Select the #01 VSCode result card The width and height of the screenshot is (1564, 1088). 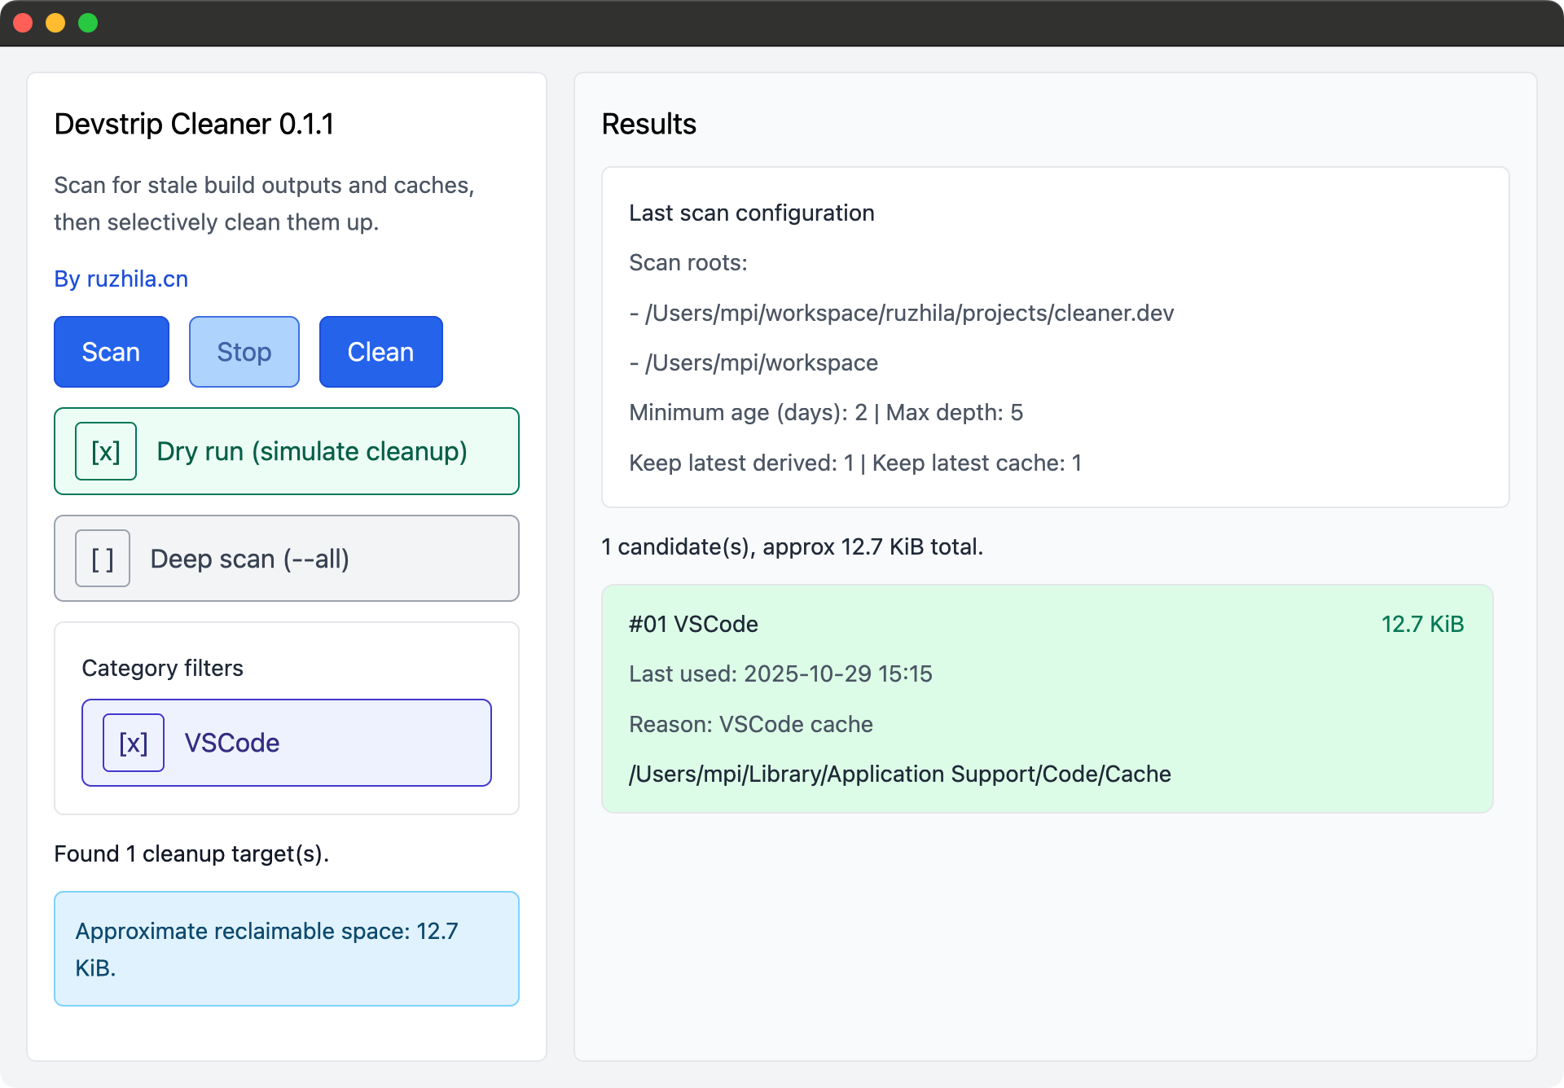pyautogui.click(x=1047, y=699)
